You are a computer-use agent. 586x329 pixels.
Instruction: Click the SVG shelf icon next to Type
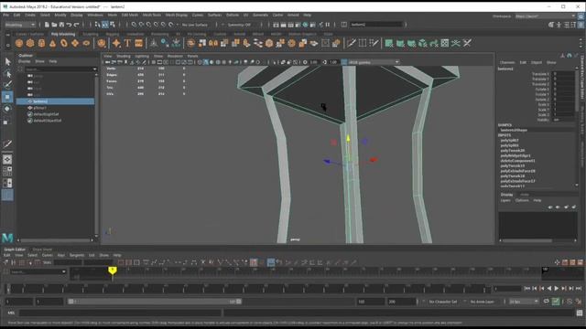coord(138,43)
